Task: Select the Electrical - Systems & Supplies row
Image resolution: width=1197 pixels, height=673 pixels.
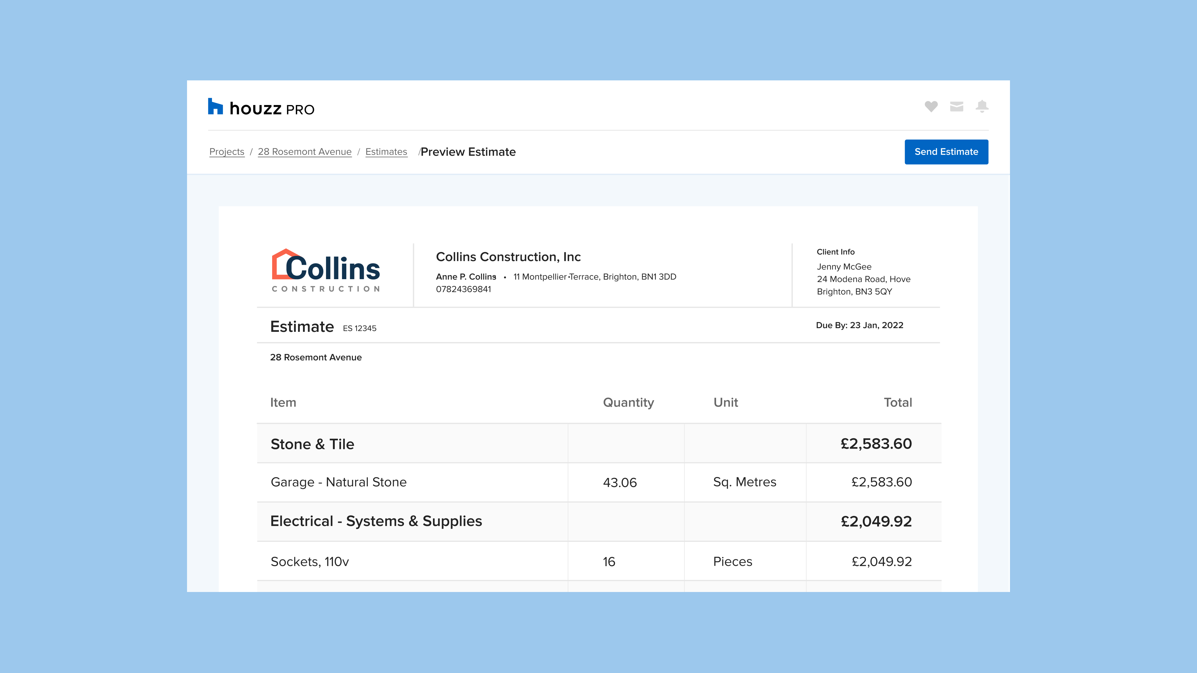Action: click(376, 521)
